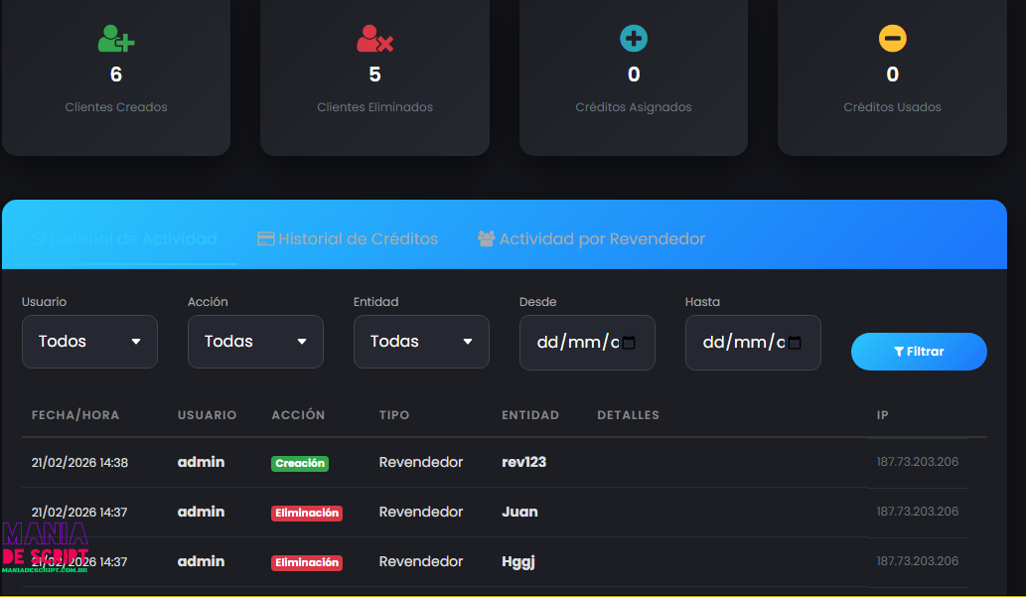
Task: Open the Hasta date picker calendar icon
Action: click(x=795, y=343)
